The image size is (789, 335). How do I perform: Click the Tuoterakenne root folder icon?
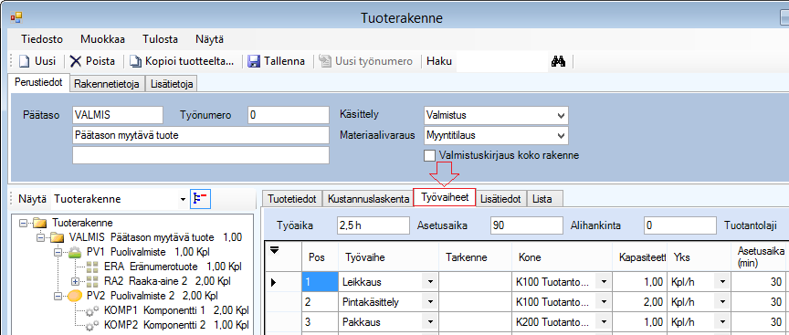click(40, 223)
